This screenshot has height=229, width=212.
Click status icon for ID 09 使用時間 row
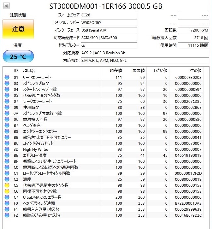point(7,107)
